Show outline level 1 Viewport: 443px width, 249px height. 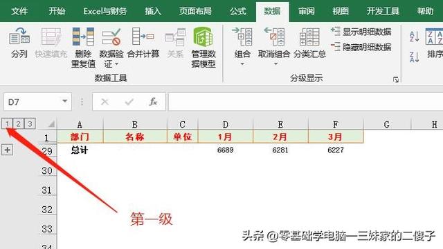click(8, 123)
